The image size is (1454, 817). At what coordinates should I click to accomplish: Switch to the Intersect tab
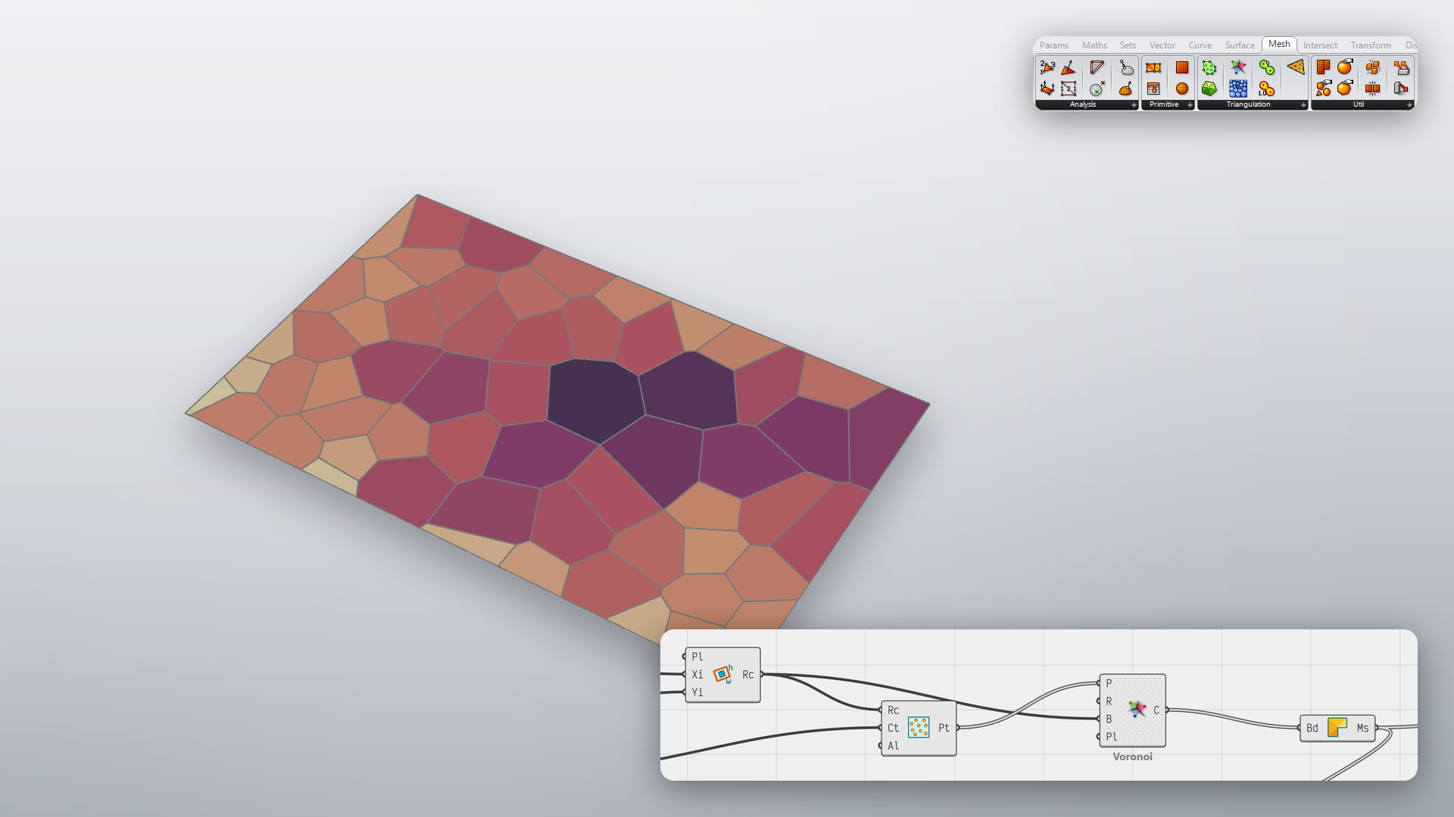point(1320,45)
